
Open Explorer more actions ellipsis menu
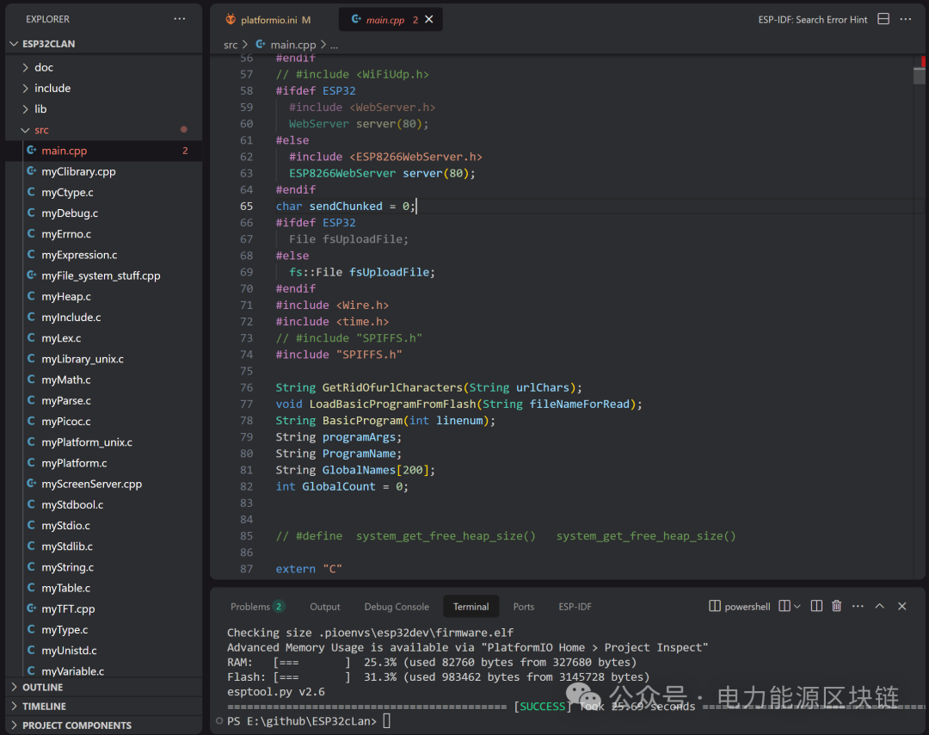(180, 19)
